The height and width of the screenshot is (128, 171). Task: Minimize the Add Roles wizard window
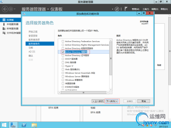[x=139, y=13]
